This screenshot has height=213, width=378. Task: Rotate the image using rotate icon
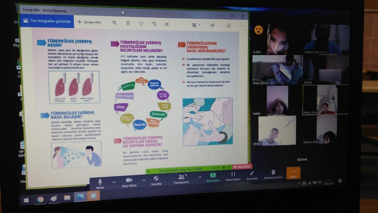pyautogui.click(x=154, y=24)
